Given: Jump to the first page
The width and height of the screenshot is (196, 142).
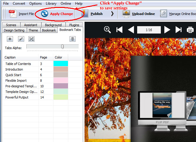Looking at the screenshot, I should click(x=119, y=30).
